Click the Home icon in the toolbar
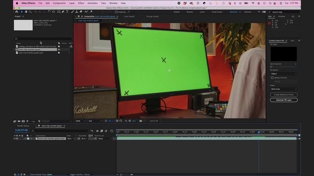The image size is (314, 176). pyautogui.click(x=17, y=12)
